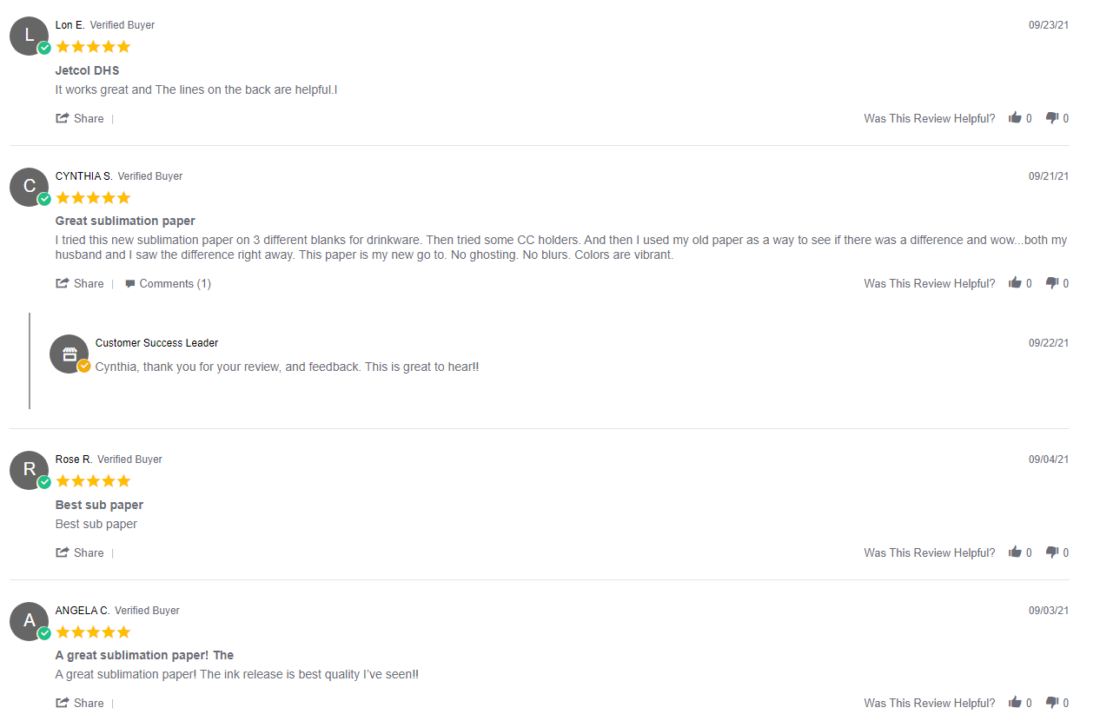Click the Customer Success Leader store icon

pos(70,354)
